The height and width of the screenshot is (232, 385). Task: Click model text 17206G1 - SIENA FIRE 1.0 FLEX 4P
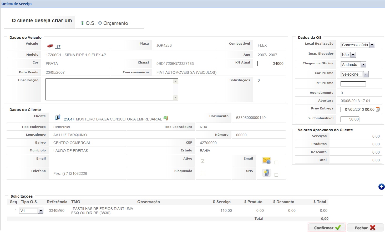[76, 55]
